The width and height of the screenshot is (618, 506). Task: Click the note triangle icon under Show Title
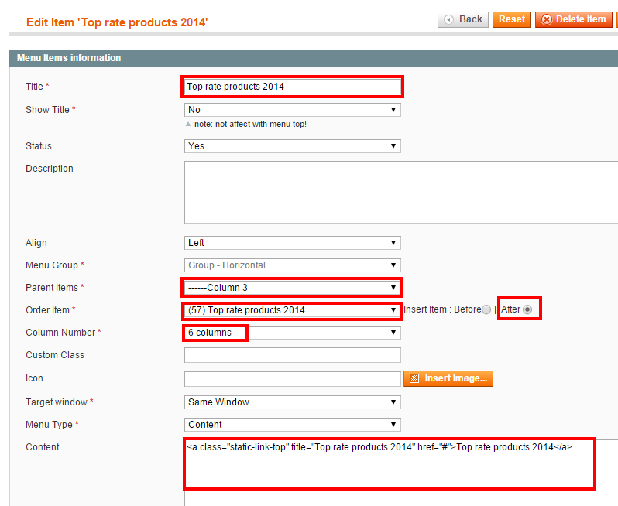click(188, 124)
